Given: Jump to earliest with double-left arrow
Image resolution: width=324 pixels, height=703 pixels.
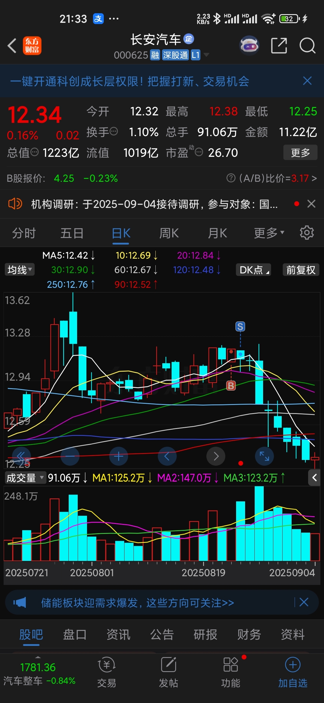Looking at the screenshot, I should point(21,456).
